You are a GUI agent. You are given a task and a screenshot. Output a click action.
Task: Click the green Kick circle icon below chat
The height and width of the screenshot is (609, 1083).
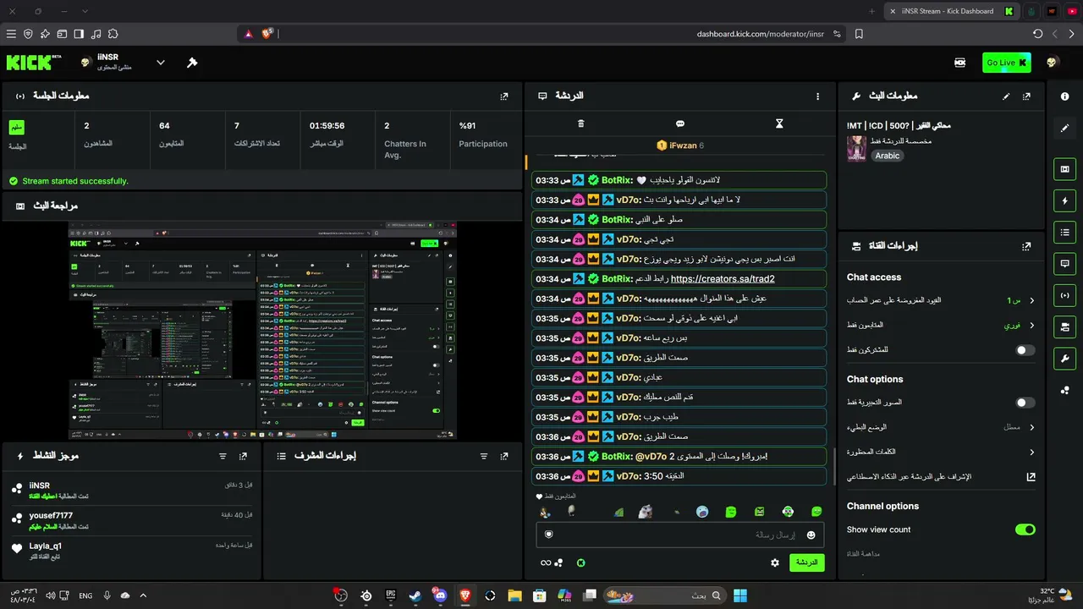click(581, 562)
